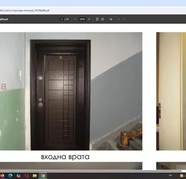Open Microsoft Edge from the taskbar

10,175
